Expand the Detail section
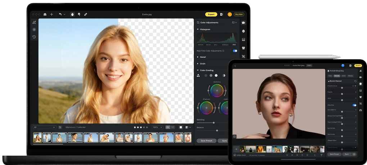367x165 pixels. (198, 57)
